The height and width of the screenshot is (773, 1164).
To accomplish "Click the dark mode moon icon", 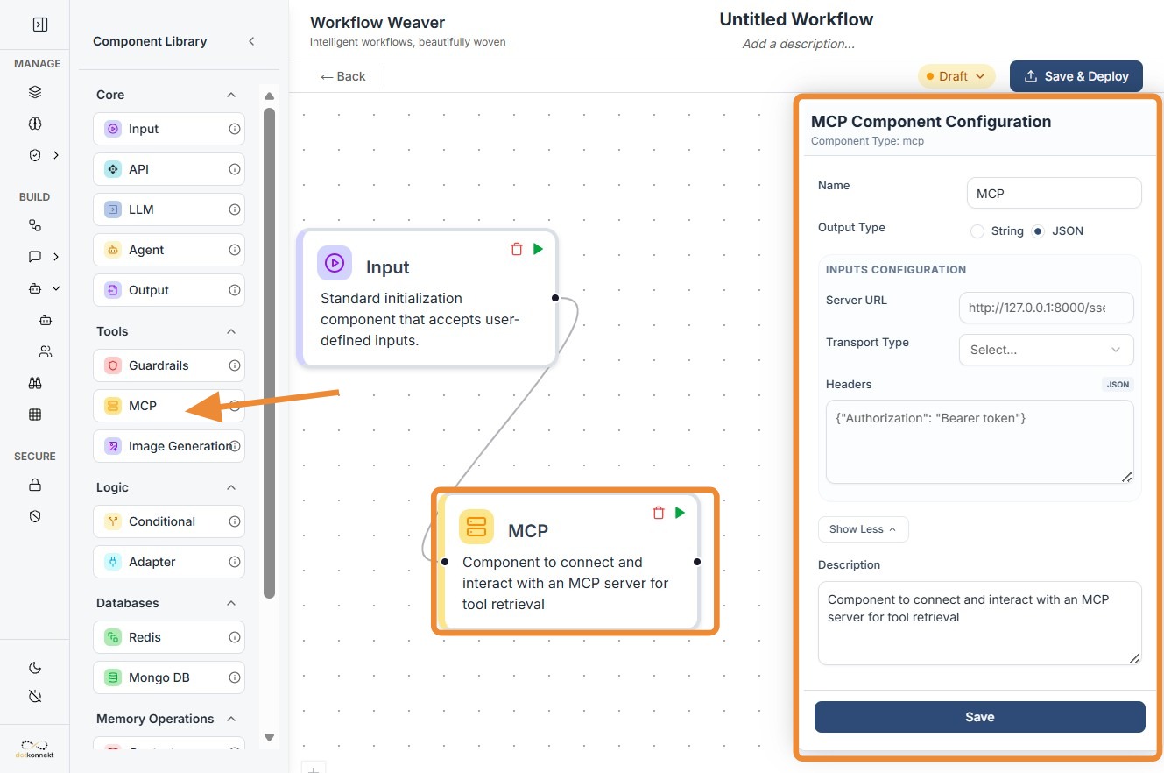I will (35, 668).
